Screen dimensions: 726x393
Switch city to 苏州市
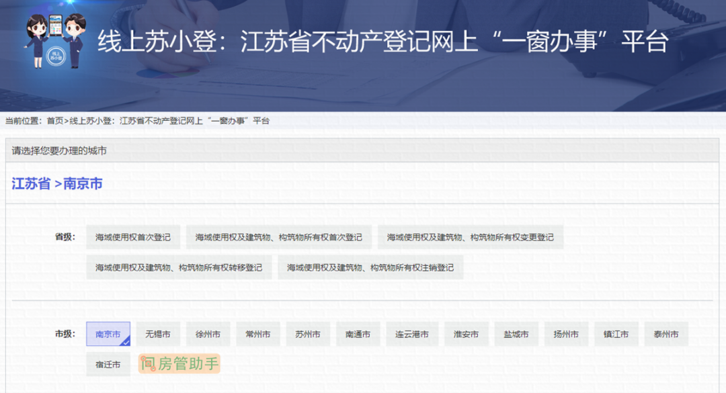308,334
